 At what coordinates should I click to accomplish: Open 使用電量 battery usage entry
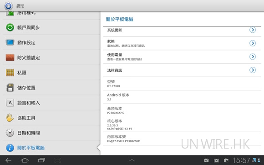(182, 57)
